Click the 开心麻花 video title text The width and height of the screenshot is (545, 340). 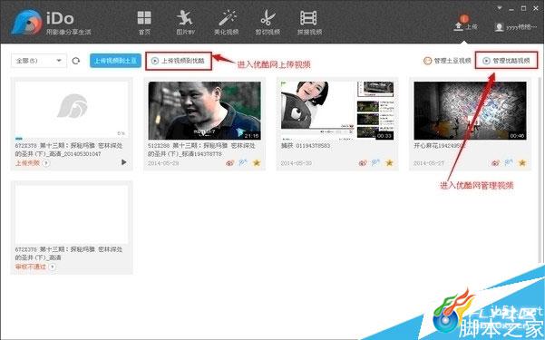[x=439, y=146]
